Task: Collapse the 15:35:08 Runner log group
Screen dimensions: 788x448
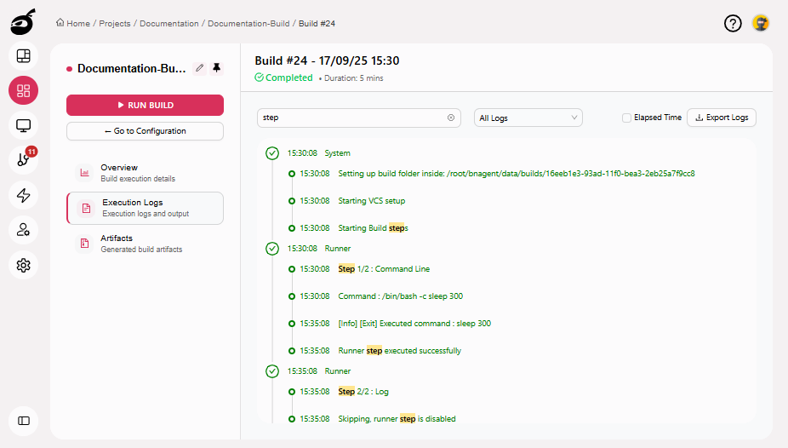Action: [272, 371]
